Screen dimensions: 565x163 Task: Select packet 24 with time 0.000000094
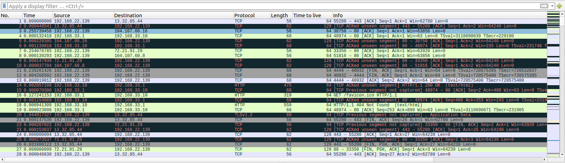273,134
